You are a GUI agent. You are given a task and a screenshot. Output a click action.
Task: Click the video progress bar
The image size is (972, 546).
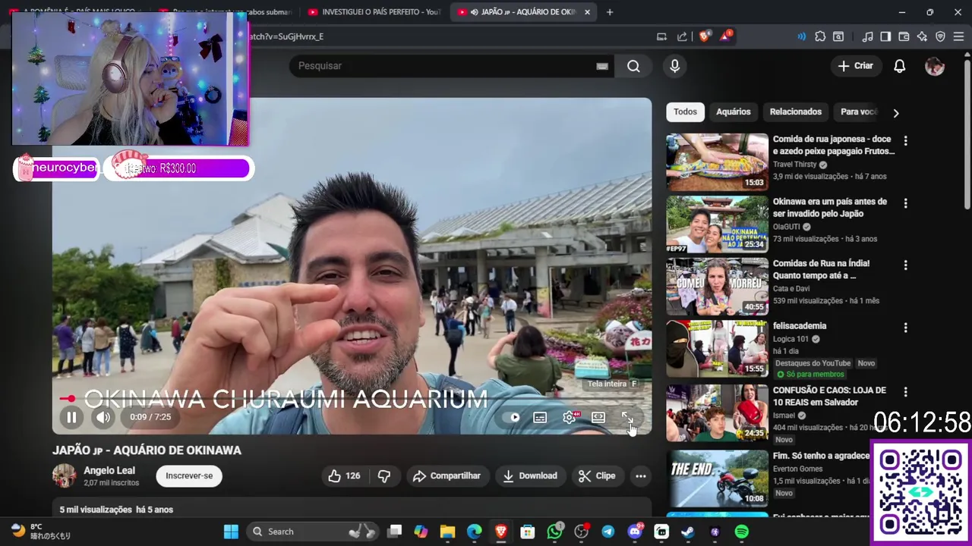[352, 399]
